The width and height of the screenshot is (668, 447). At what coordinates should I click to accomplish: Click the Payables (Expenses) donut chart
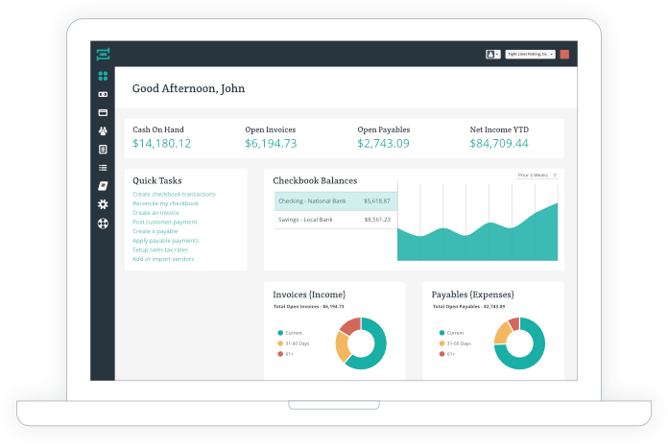coord(519,343)
